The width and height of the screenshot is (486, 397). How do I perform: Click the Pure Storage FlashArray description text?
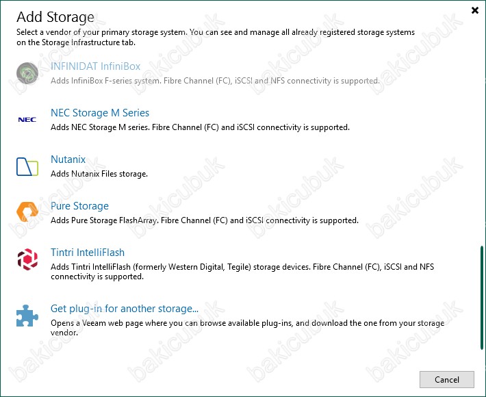(x=205, y=220)
